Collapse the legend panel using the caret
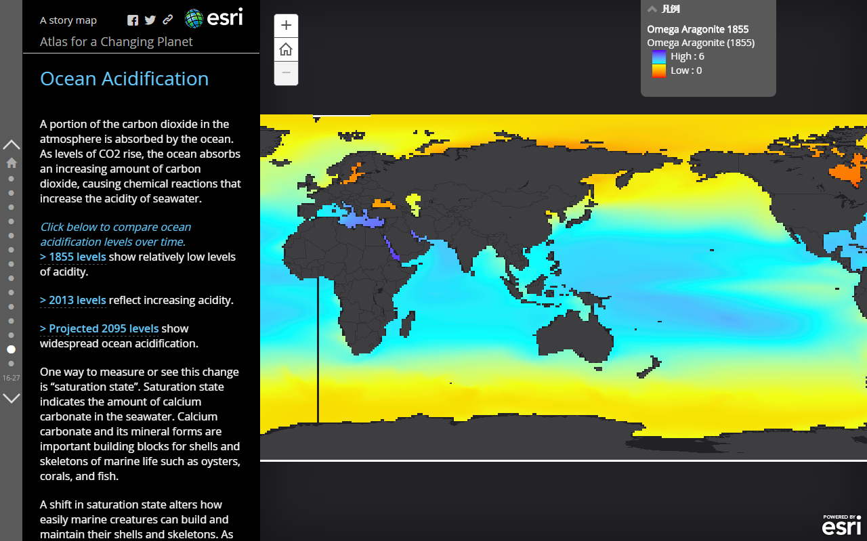The height and width of the screenshot is (541, 867). pos(652,9)
